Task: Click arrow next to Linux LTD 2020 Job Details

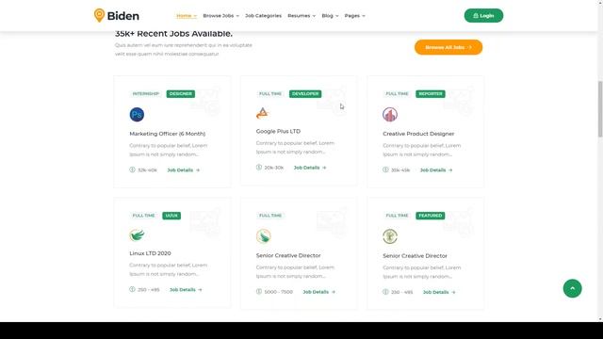Action: pyautogui.click(x=200, y=290)
